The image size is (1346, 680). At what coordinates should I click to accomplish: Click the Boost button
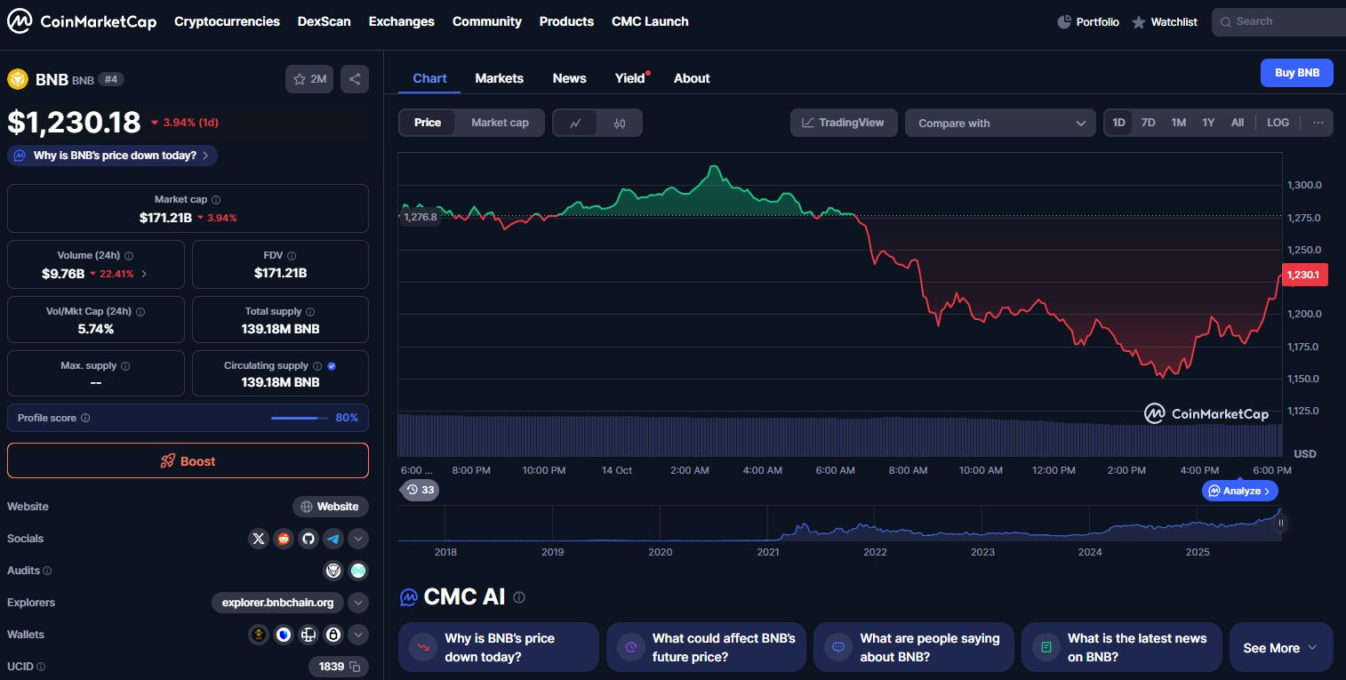(x=188, y=460)
